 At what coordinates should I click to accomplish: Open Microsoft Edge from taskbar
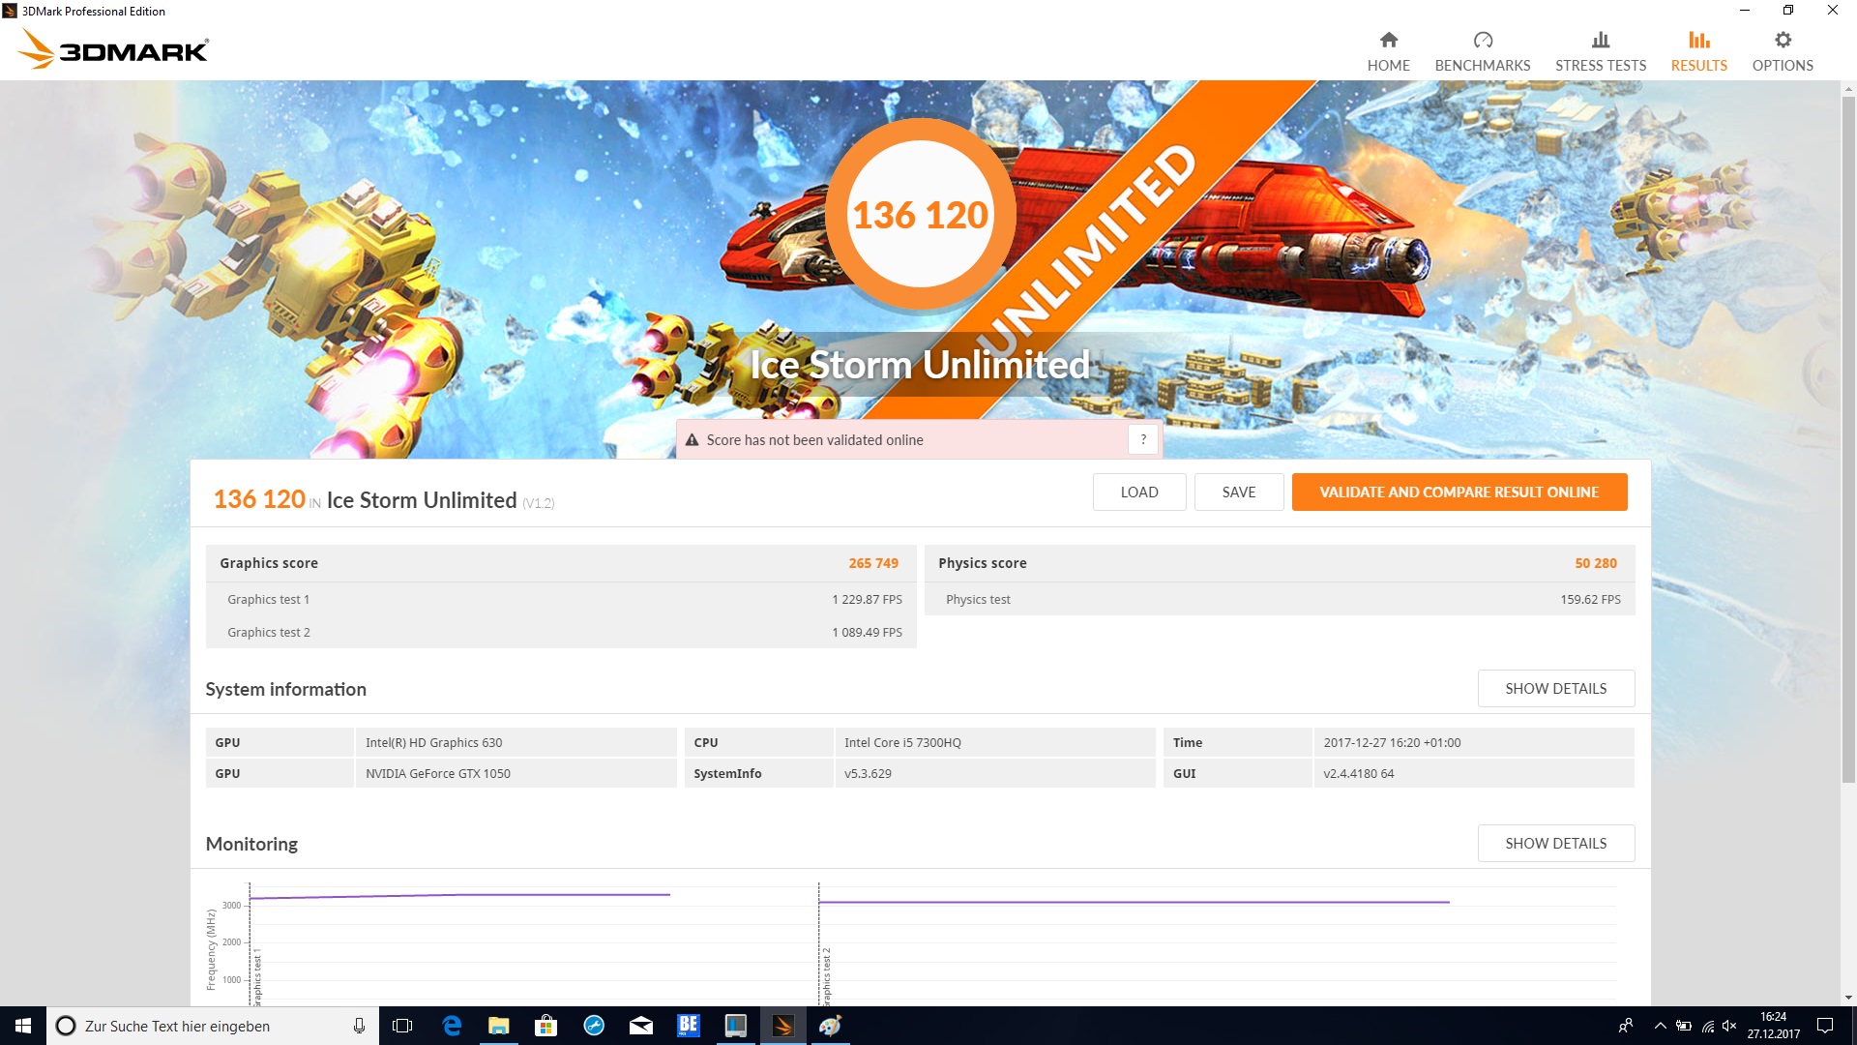tap(452, 1026)
